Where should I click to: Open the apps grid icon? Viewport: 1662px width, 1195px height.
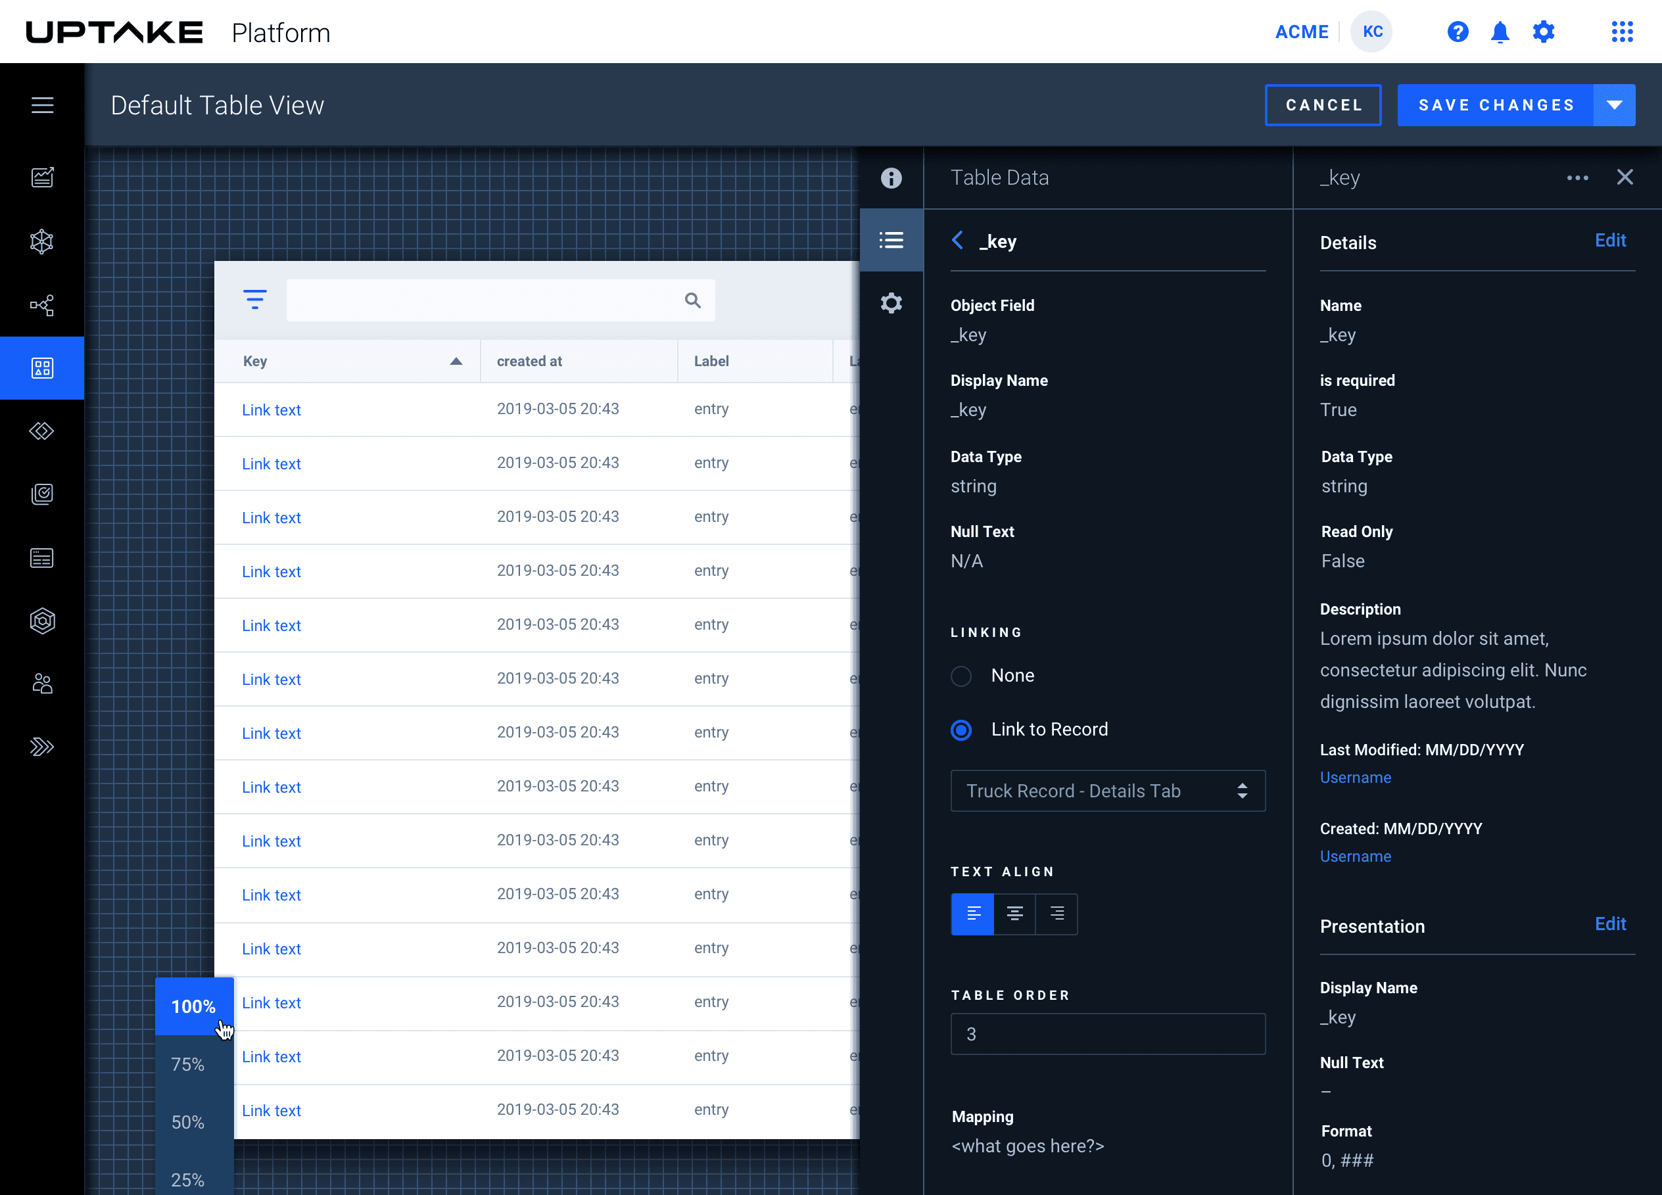click(x=1621, y=32)
